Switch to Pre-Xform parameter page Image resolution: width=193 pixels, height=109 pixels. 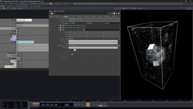pos(72,16)
